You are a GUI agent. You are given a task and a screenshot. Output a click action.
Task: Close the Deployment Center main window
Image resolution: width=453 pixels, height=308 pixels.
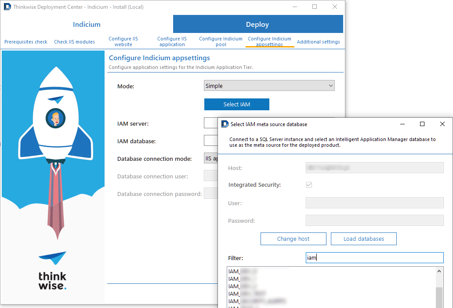[334, 7]
